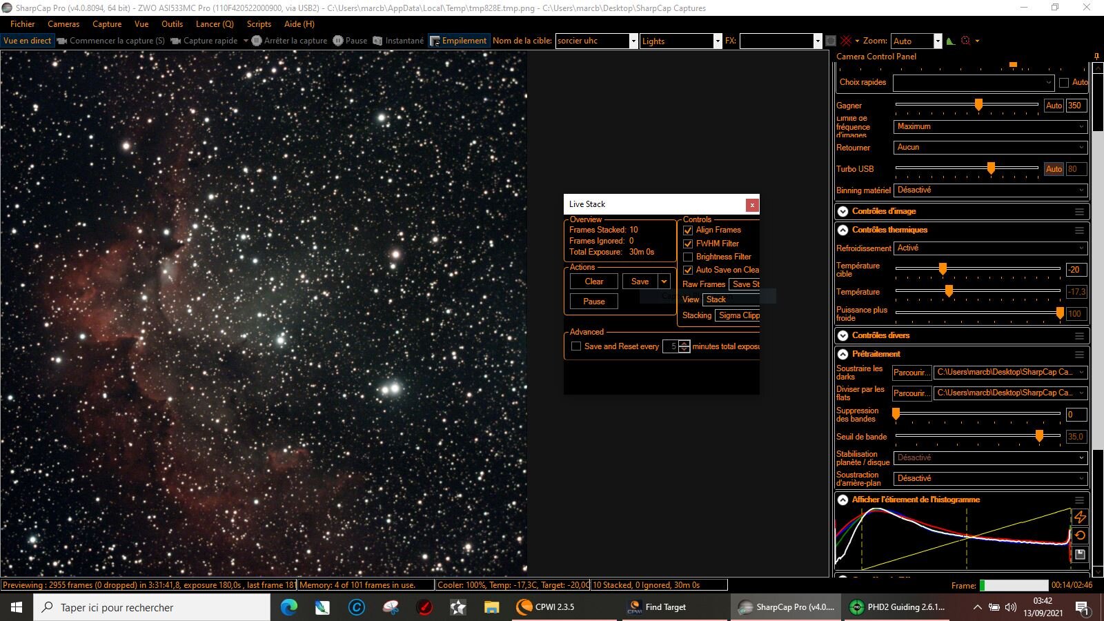1104x621 pixels.
Task: Click the histogram stretch save disk icon
Action: point(1080,555)
